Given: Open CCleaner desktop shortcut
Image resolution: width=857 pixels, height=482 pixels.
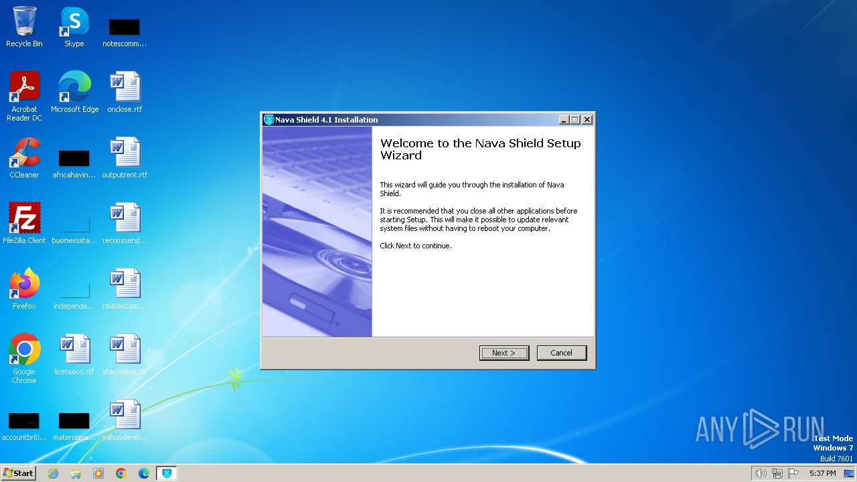Looking at the screenshot, I should [x=24, y=157].
